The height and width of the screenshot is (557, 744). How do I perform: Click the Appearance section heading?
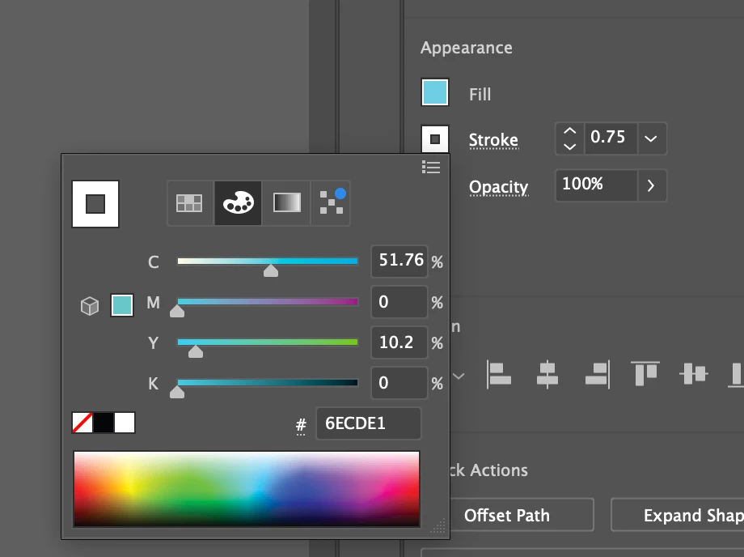(467, 48)
